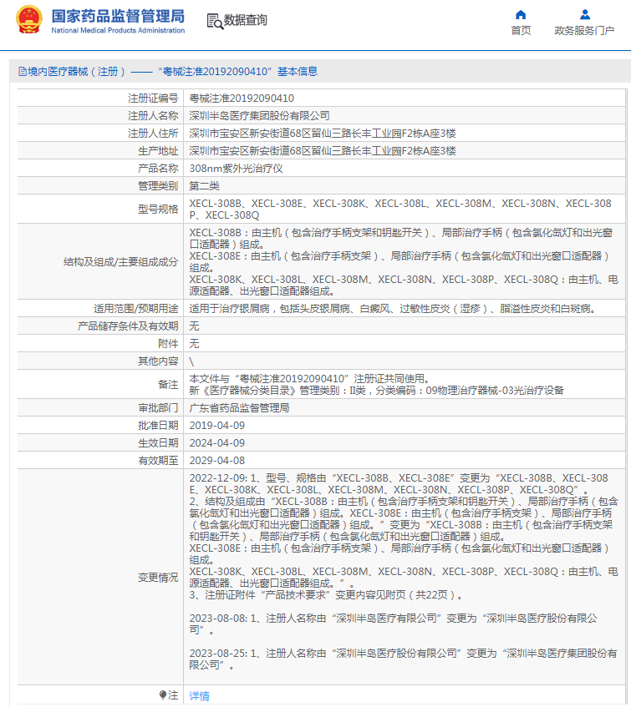Click the bulb icon beside 注

163,694
